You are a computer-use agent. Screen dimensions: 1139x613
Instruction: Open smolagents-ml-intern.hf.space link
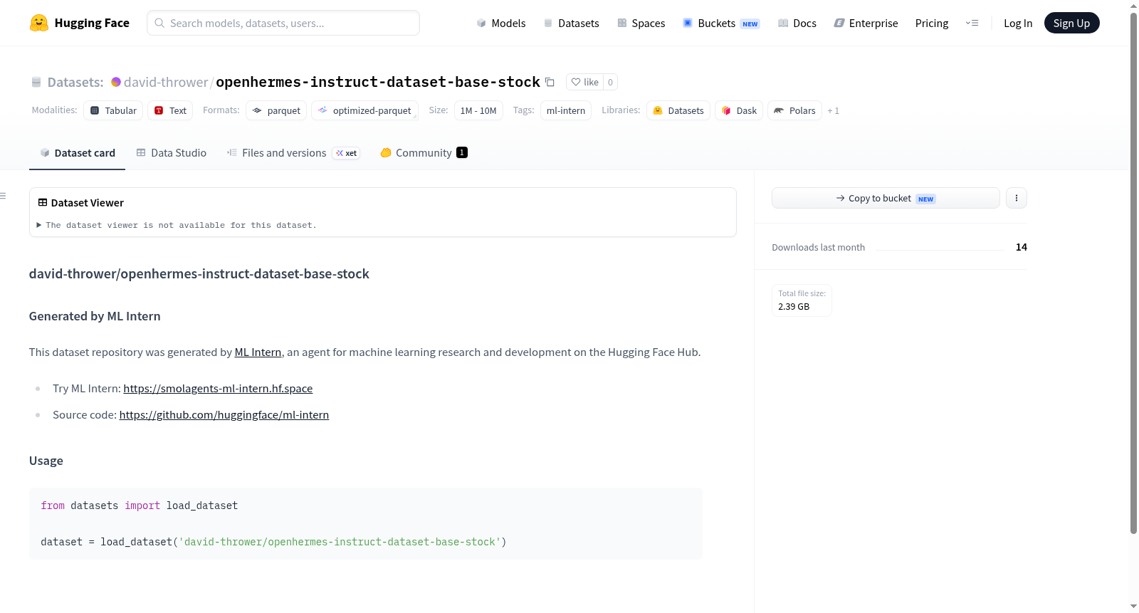pyautogui.click(x=218, y=388)
